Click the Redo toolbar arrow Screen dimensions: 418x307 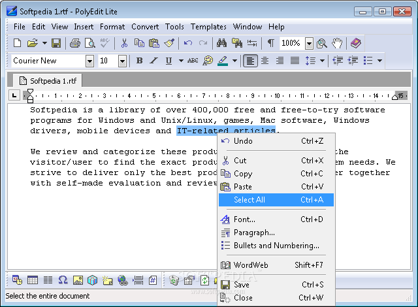pos(203,43)
